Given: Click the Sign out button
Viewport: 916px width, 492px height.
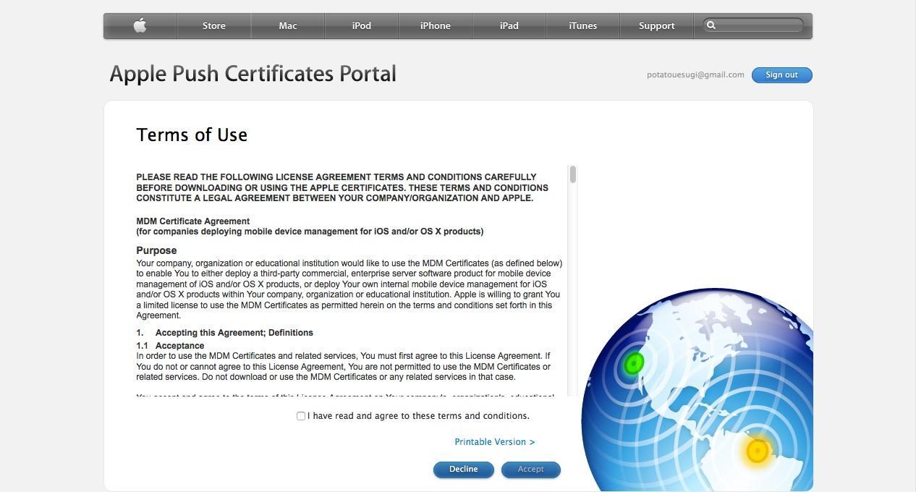Looking at the screenshot, I should click(x=782, y=75).
